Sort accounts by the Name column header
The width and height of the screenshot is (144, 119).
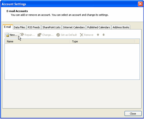[37, 42]
